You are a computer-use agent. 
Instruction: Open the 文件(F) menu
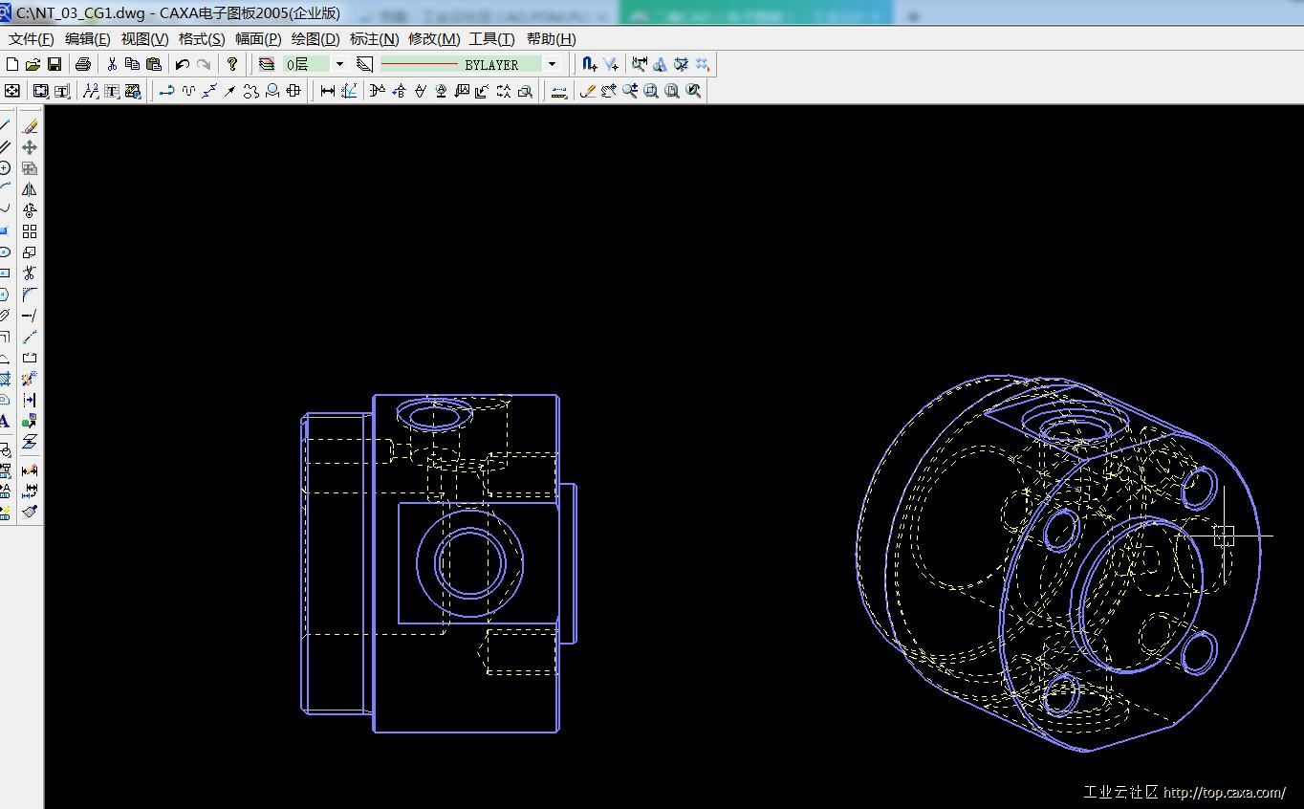pos(31,39)
